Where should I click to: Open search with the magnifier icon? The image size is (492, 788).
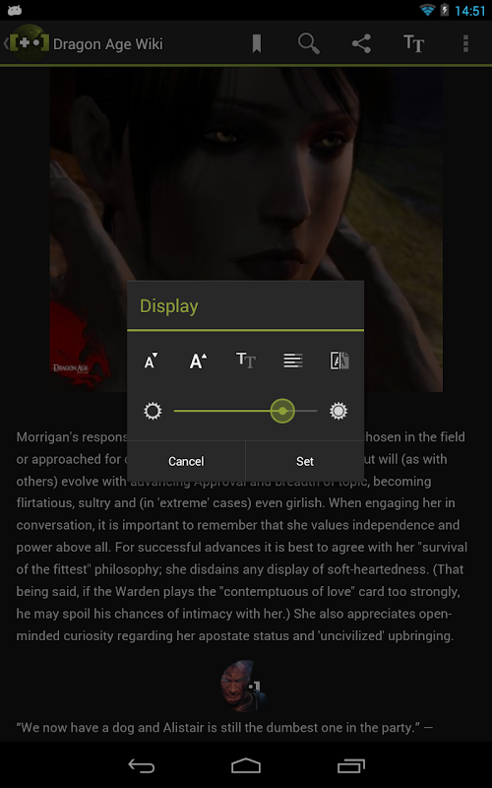coord(309,43)
